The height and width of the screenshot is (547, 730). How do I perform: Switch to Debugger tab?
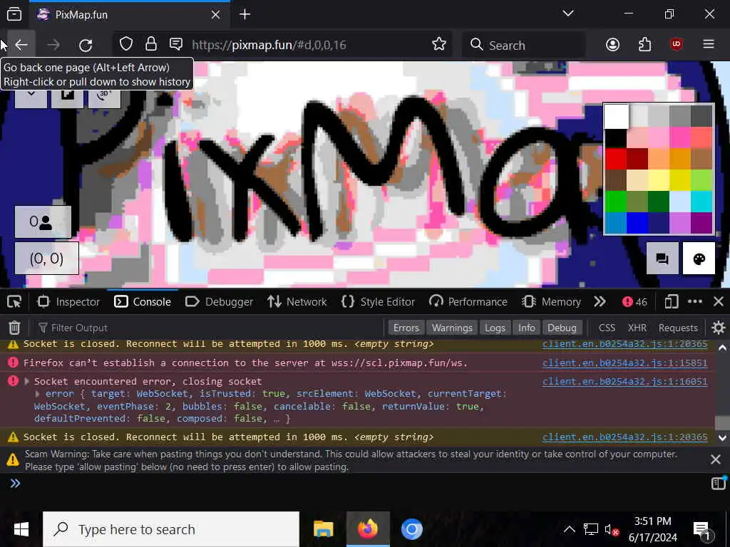[220, 302]
